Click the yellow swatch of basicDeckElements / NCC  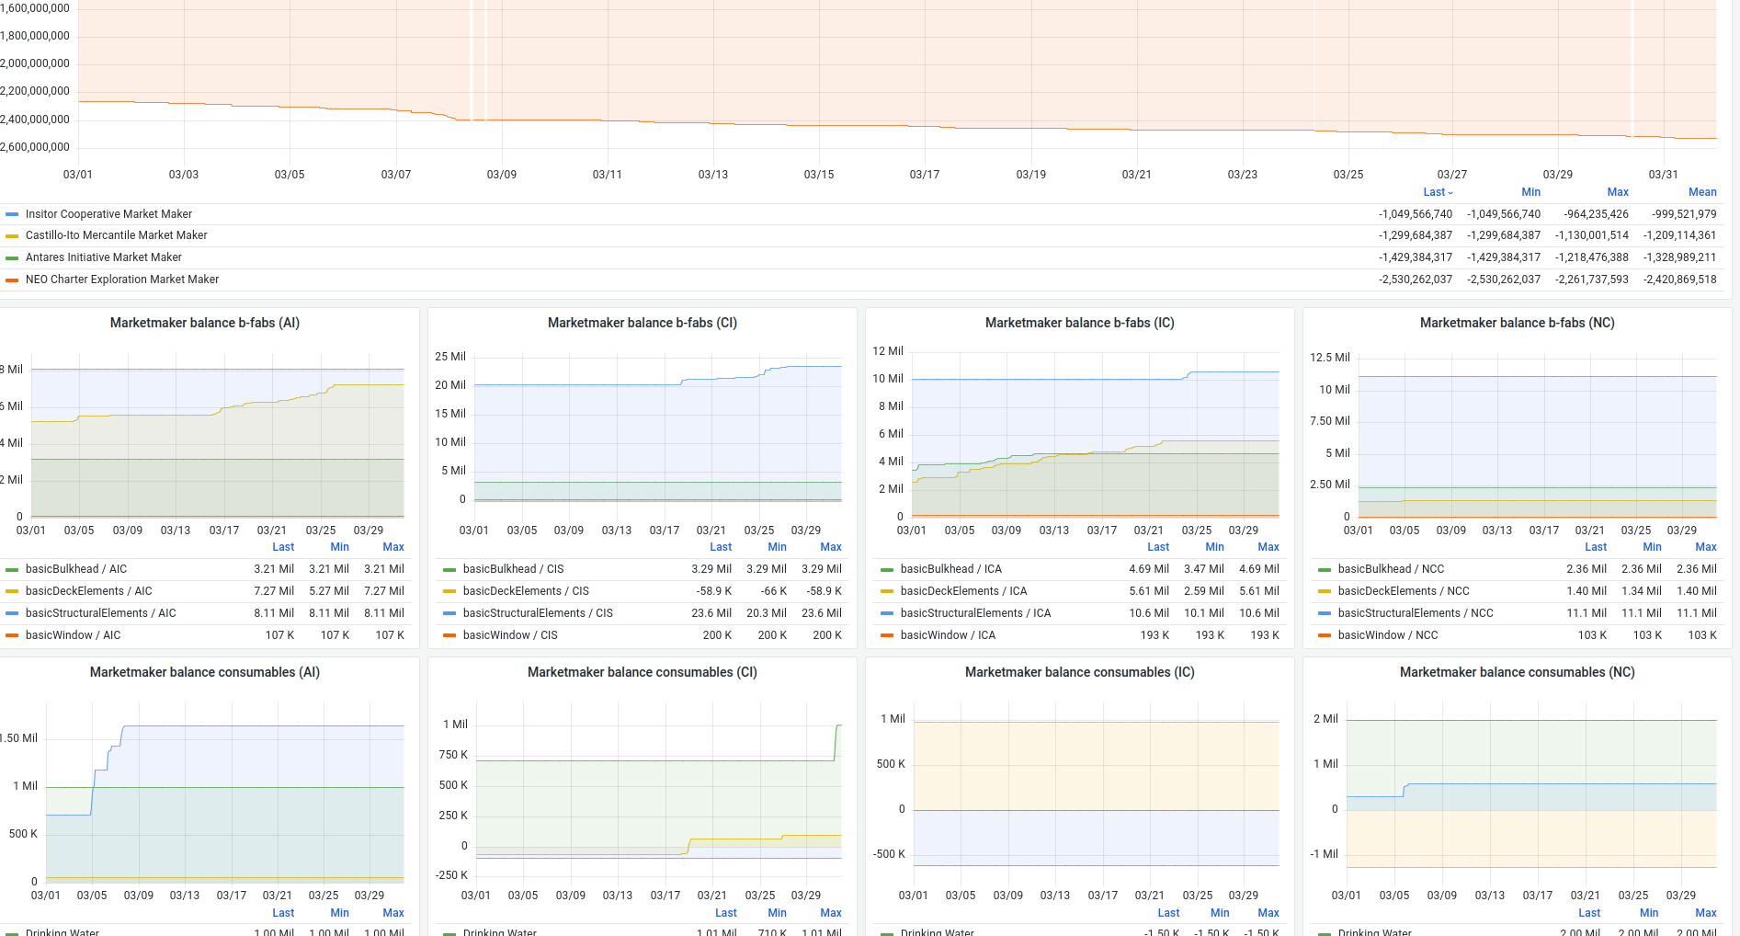pyautogui.click(x=1325, y=592)
